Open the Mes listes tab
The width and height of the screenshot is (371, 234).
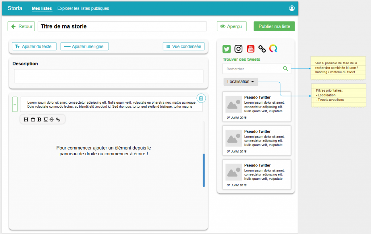42,8
